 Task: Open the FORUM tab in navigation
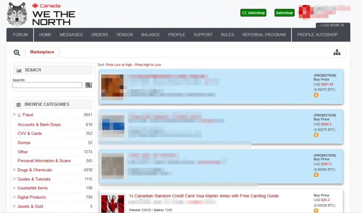click(20, 35)
